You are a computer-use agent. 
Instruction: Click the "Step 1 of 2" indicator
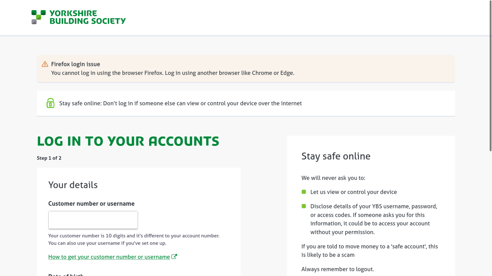click(x=49, y=158)
